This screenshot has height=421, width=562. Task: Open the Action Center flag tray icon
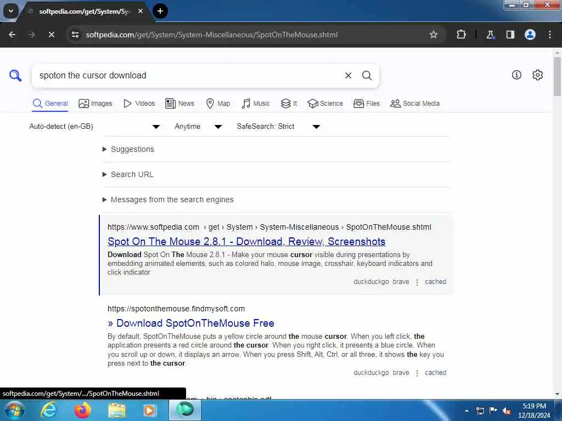point(493,411)
